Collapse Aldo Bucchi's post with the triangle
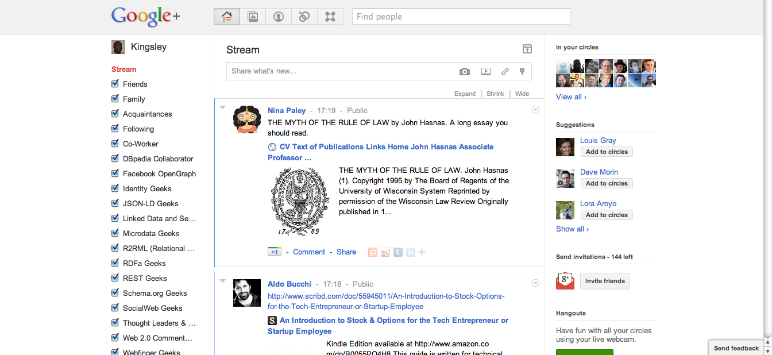The image size is (772, 355). [x=223, y=281]
